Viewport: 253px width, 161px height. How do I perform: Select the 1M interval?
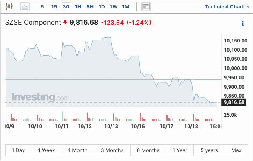pyautogui.click(x=125, y=7)
